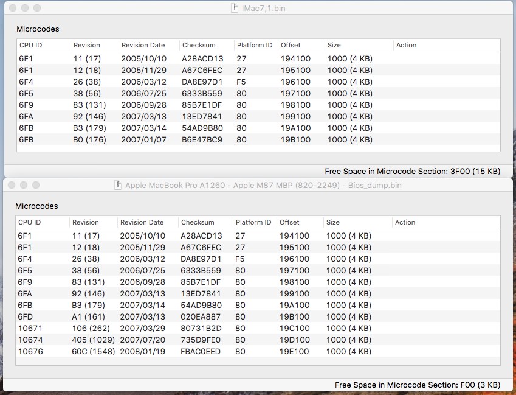Click Size column header in IMac7,1.bin window
Image resolution: width=516 pixels, height=395 pixels.
coord(359,45)
